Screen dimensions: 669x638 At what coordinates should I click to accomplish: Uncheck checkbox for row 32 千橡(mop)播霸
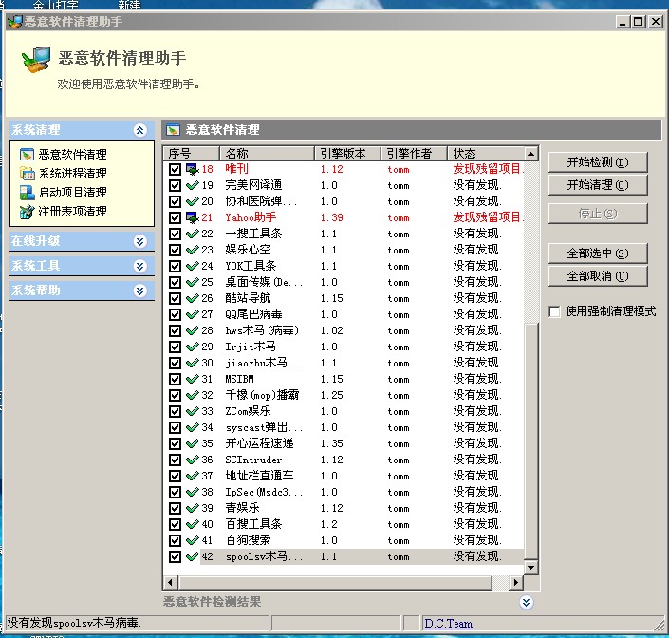tap(175, 395)
